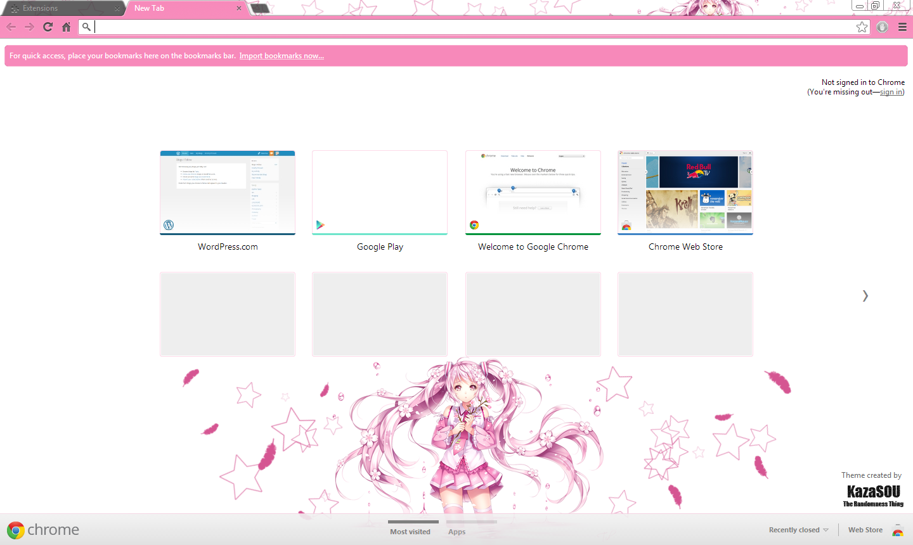The height and width of the screenshot is (545, 913).
Task: Click Web Store favicon on its thumbnail
Action: click(x=626, y=226)
